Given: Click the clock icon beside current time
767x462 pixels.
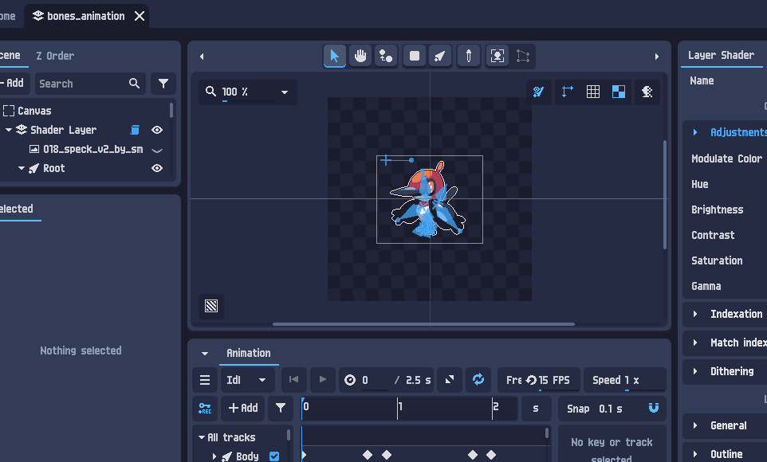Looking at the screenshot, I should pyautogui.click(x=350, y=380).
